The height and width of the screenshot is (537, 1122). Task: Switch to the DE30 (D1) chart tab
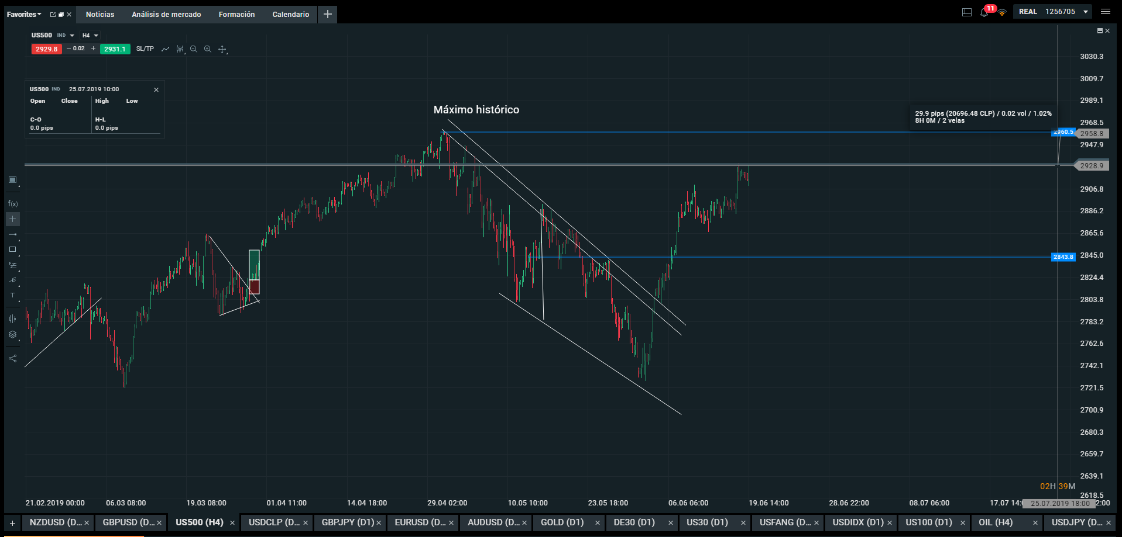(634, 522)
